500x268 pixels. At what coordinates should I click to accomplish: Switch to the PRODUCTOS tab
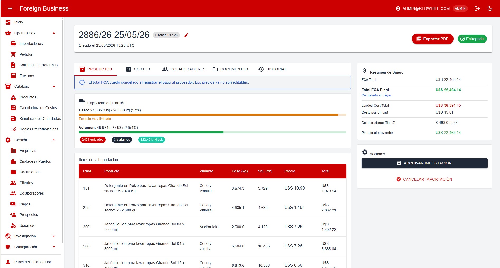(x=96, y=69)
